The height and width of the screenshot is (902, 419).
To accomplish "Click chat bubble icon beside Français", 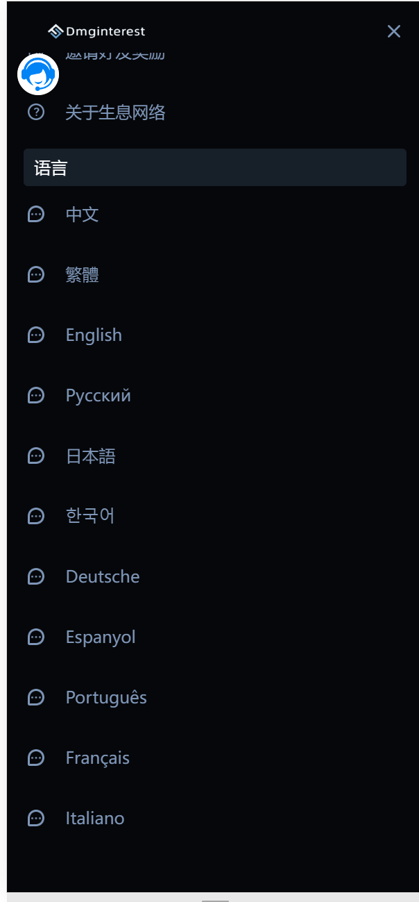I will [x=36, y=758].
